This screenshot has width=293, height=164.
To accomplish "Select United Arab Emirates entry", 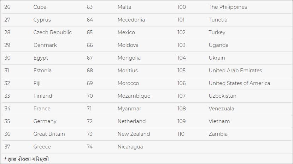I will [x=235, y=71].
